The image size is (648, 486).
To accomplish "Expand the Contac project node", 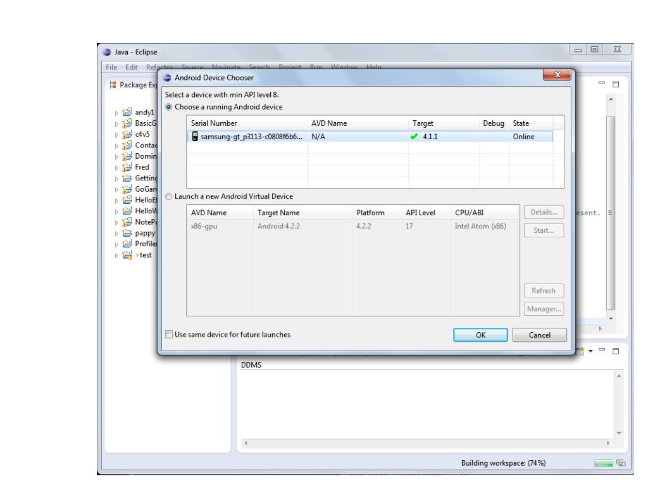I will [116, 146].
